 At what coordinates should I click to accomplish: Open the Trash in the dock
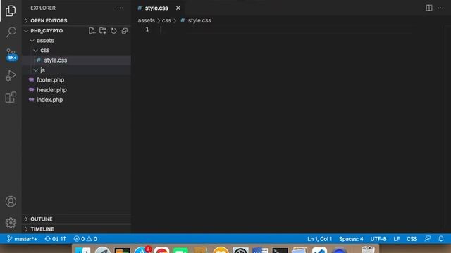pyautogui.click(x=368, y=249)
